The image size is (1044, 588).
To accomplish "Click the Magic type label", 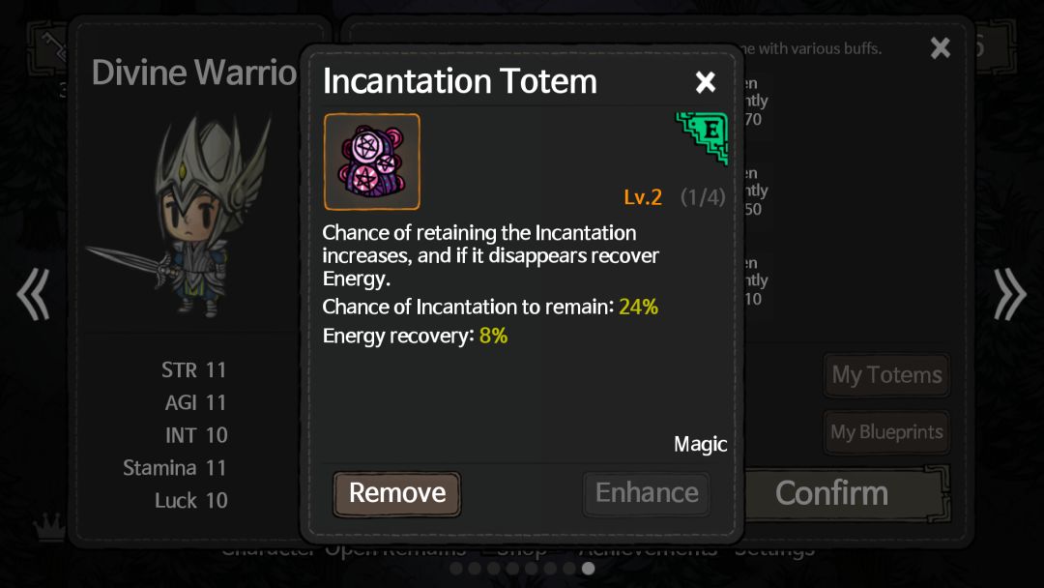I will (x=700, y=444).
